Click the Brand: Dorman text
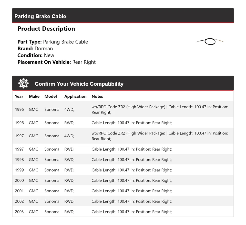This screenshot has height=225, width=246. tap(35, 49)
